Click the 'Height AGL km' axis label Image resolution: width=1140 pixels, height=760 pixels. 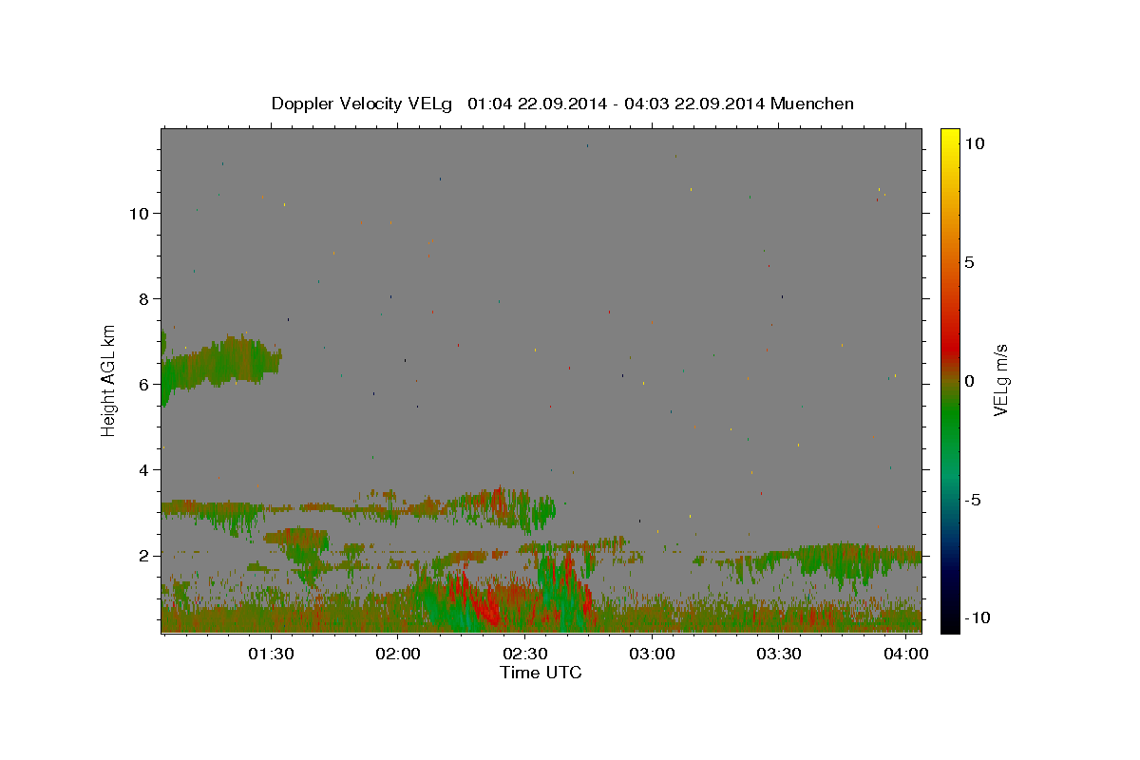point(109,381)
